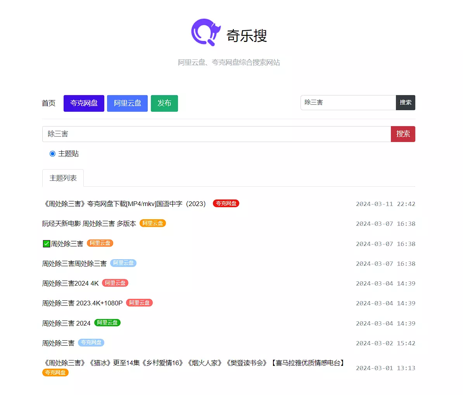Click the purple 夸克网盘 button
The image size is (463, 395).
(84, 103)
